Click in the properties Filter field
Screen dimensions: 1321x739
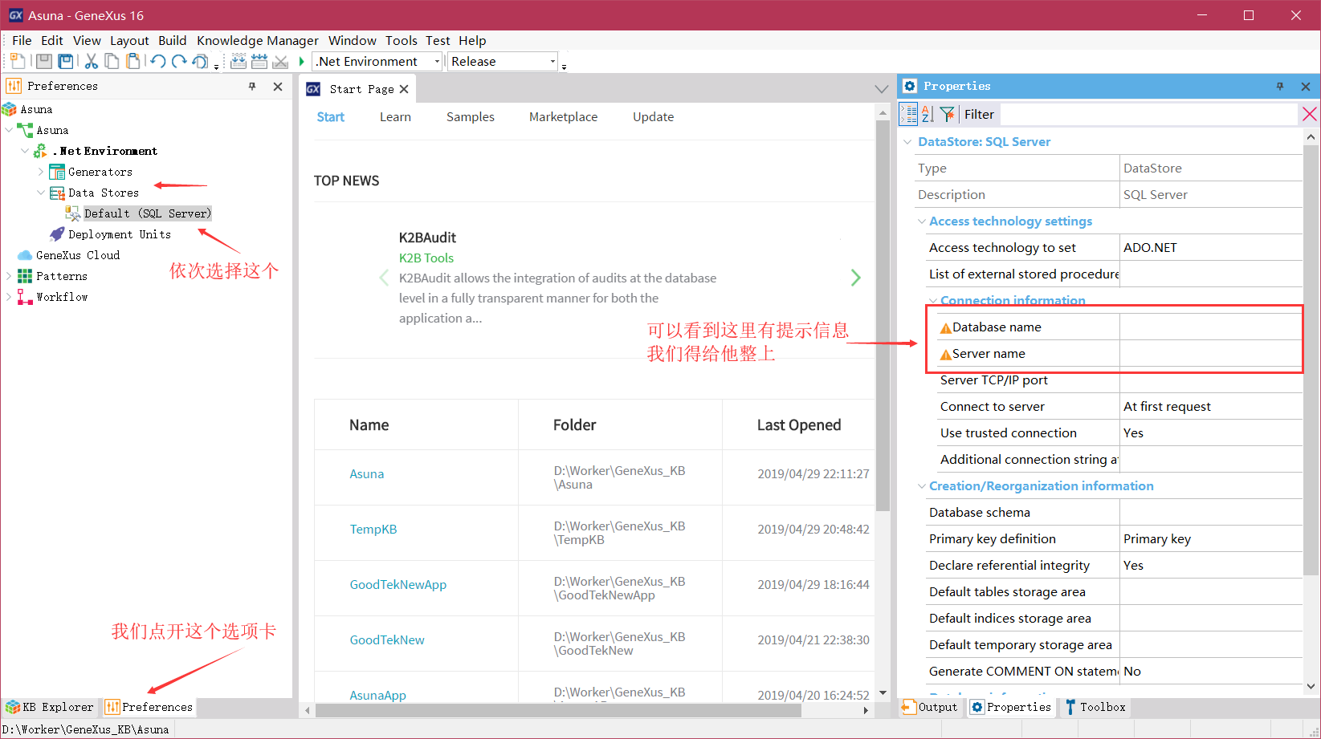[1148, 114]
